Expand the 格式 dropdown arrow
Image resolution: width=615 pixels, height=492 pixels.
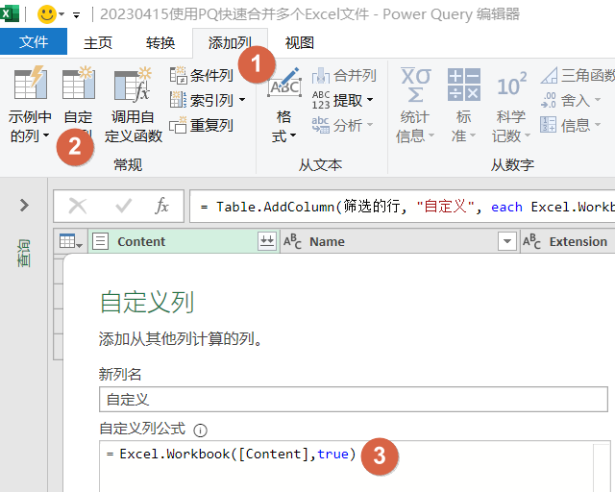click(293, 135)
